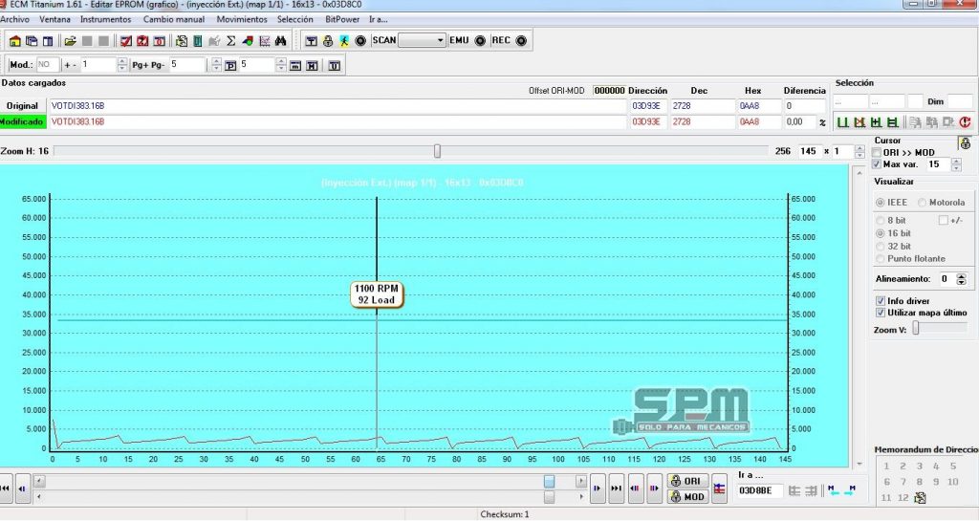
Task: Click the colored shapes map icon
Action: 248,40
